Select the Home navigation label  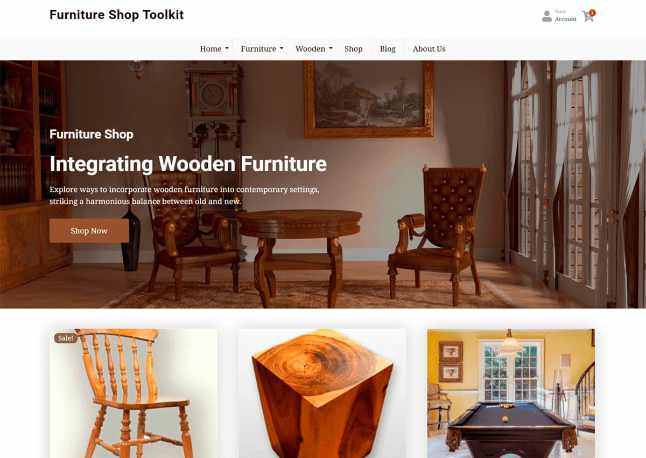pos(210,48)
